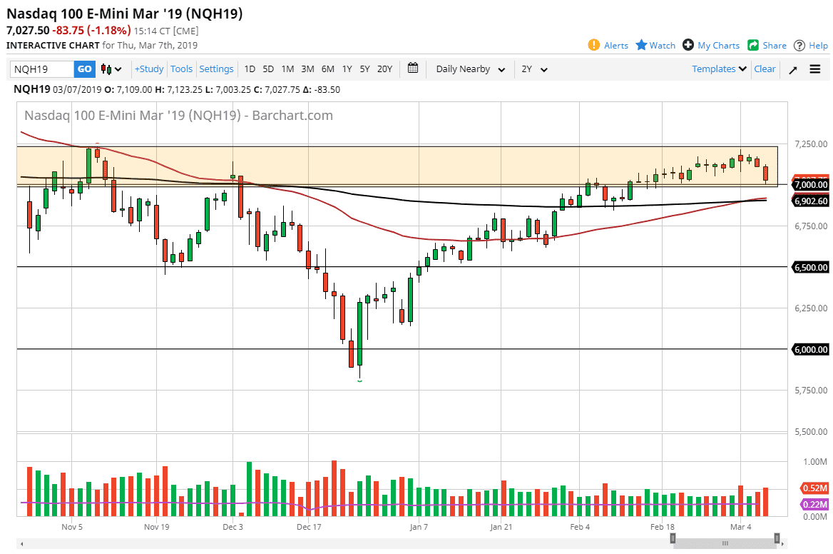Switch to the 20Y timeframe
This screenshot has width=833, height=554.
(x=384, y=69)
